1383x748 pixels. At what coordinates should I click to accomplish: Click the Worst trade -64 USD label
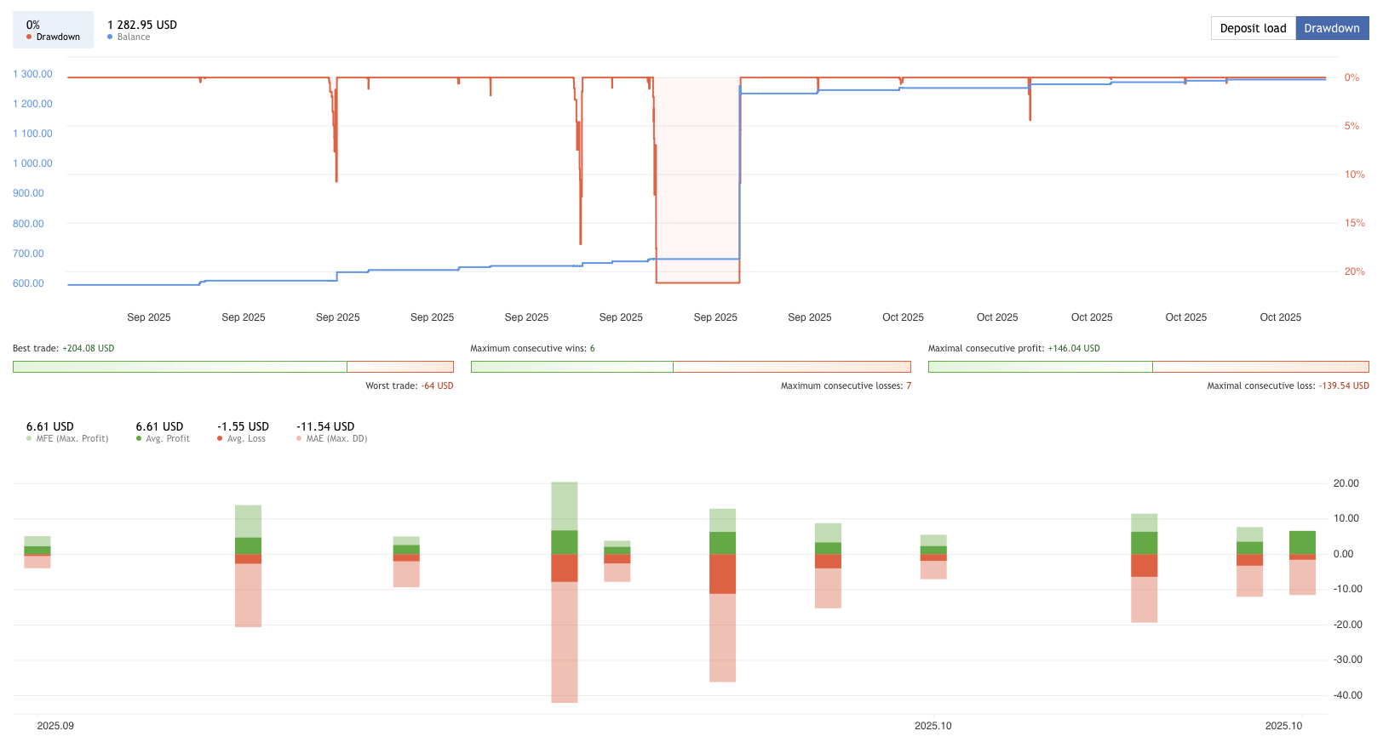pyautogui.click(x=409, y=386)
